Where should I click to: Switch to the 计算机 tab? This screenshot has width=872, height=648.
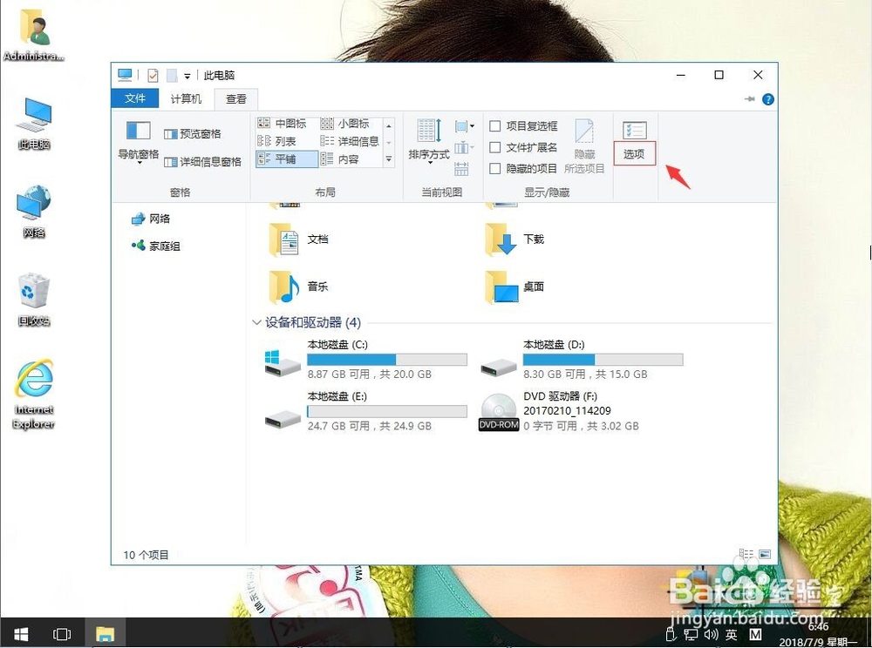click(x=186, y=99)
